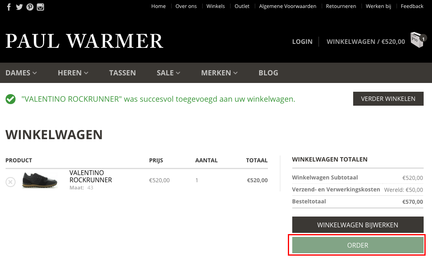Viewport: 432px width, 264px height.
Task: Open the Valentino Rockrunner product name link
Action: (91, 176)
